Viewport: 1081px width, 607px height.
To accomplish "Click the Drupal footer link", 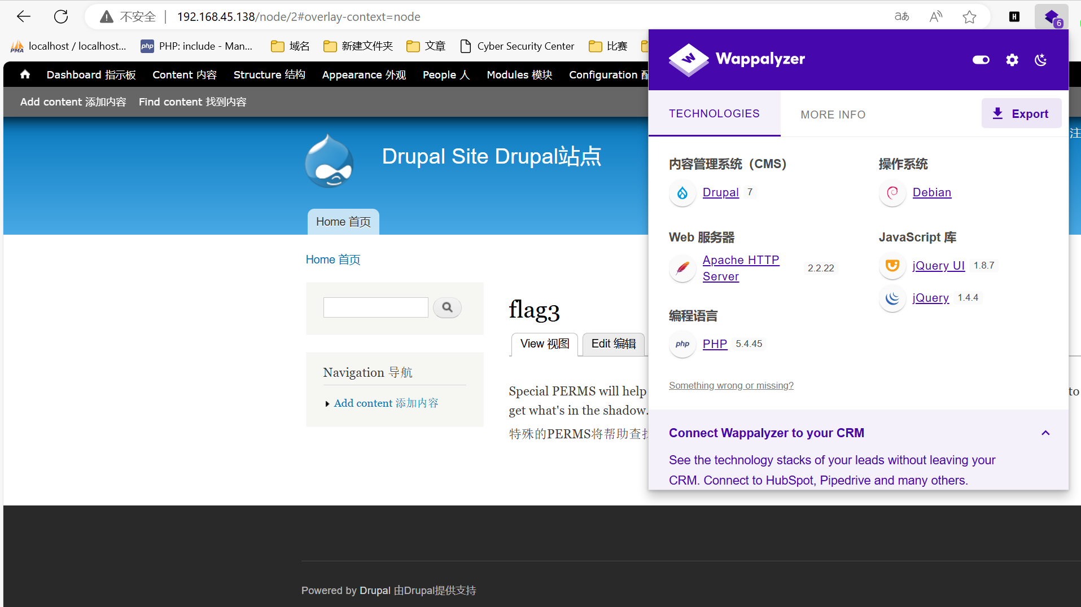I will coord(375,591).
